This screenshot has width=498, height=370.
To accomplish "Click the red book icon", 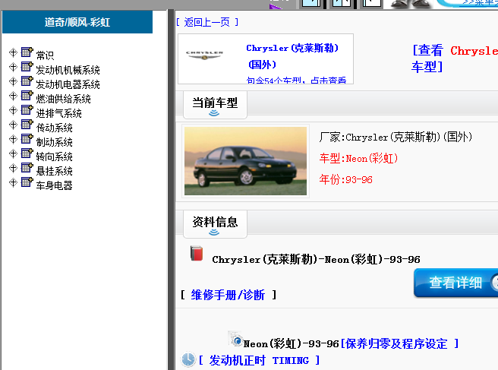I will [197, 253].
